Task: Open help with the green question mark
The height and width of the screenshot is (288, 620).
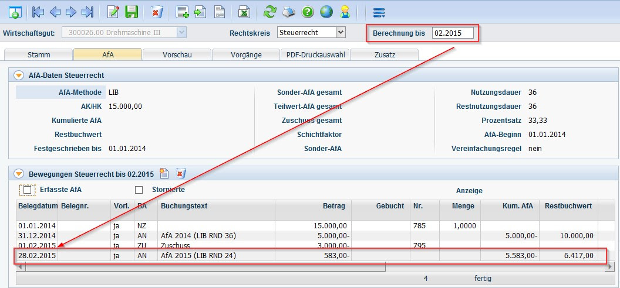Action: pos(308,12)
